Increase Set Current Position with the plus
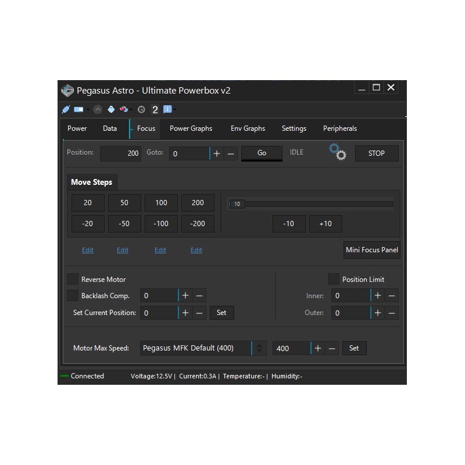 click(x=185, y=313)
